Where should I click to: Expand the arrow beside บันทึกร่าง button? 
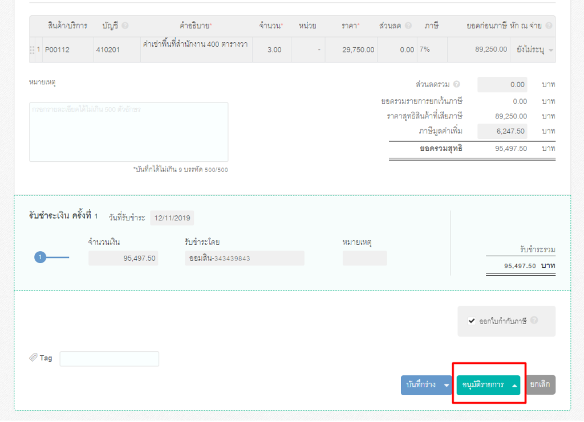click(x=447, y=385)
